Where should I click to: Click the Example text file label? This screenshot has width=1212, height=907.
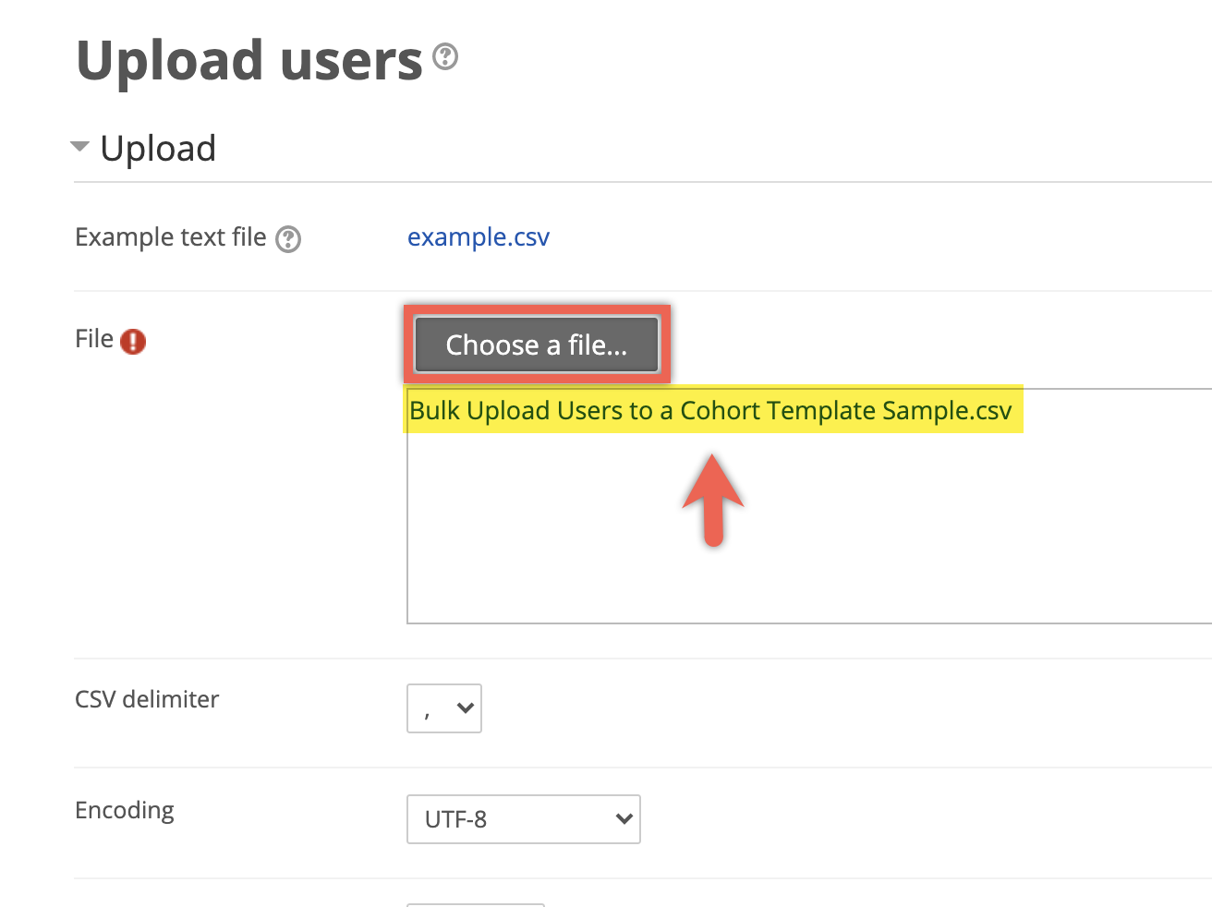(x=171, y=237)
